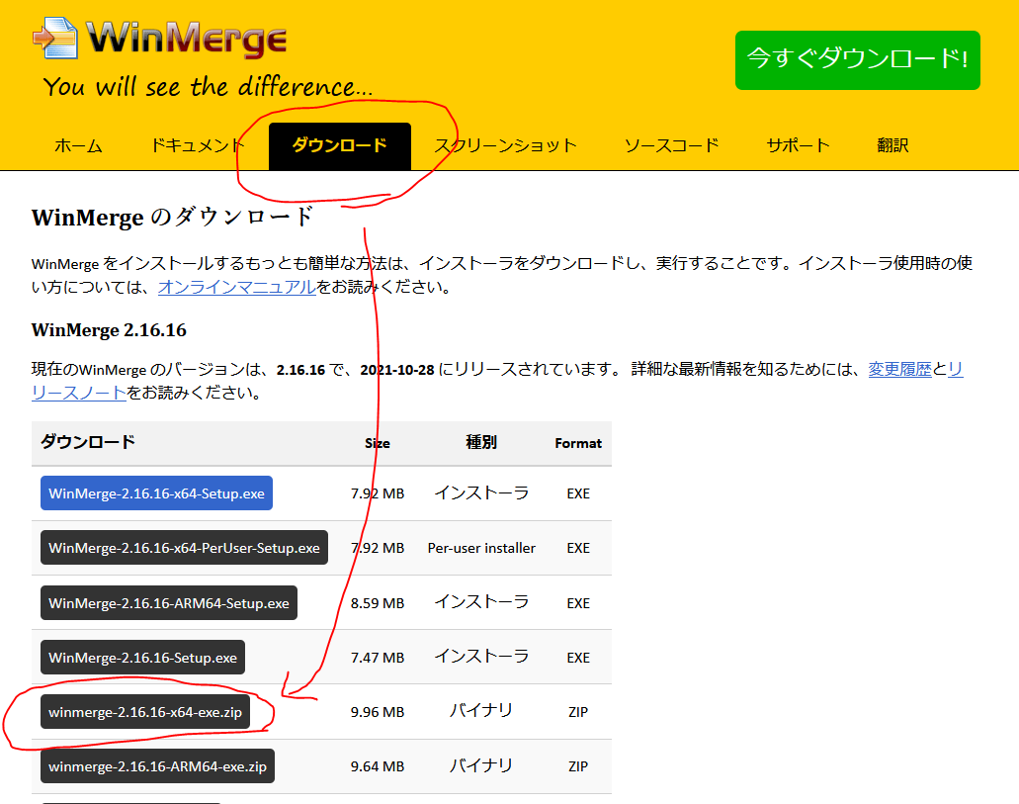
Task: Select the ダウンロード navigation tab
Action: pyautogui.click(x=340, y=145)
